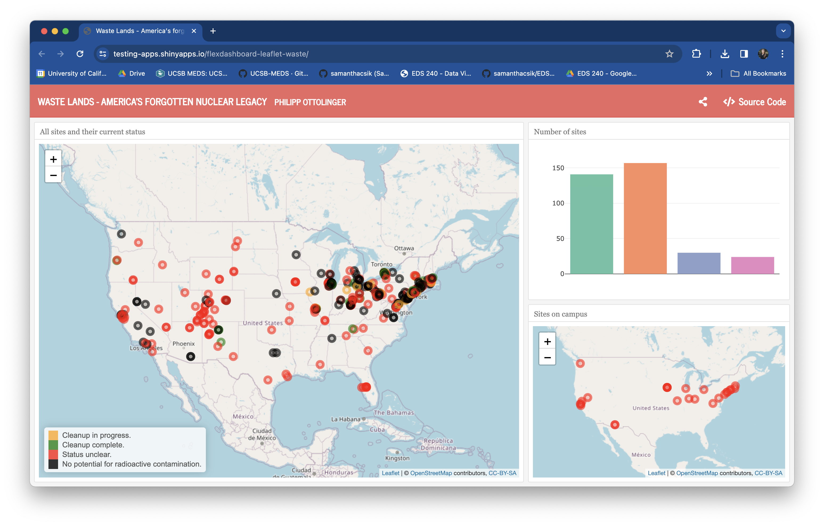Zoom out on the campus sites map
Screen dimensions: 824x526
pos(547,358)
